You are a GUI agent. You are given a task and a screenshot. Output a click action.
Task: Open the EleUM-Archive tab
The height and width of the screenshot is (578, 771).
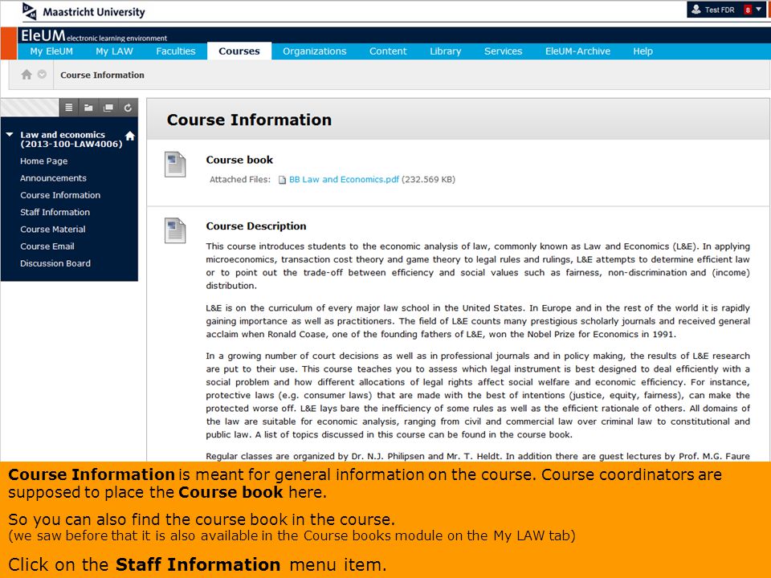tap(577, 51)
